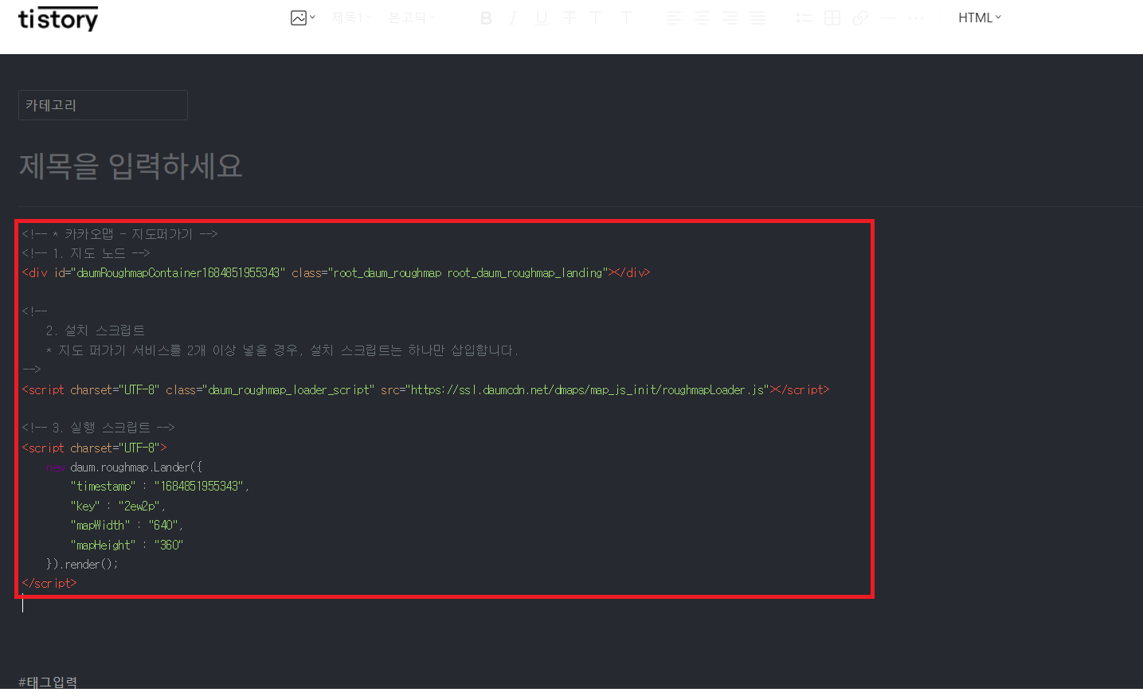Click the comment line '1. 지도 노드'
The image size is (1143, 700).
pos(86,253)
